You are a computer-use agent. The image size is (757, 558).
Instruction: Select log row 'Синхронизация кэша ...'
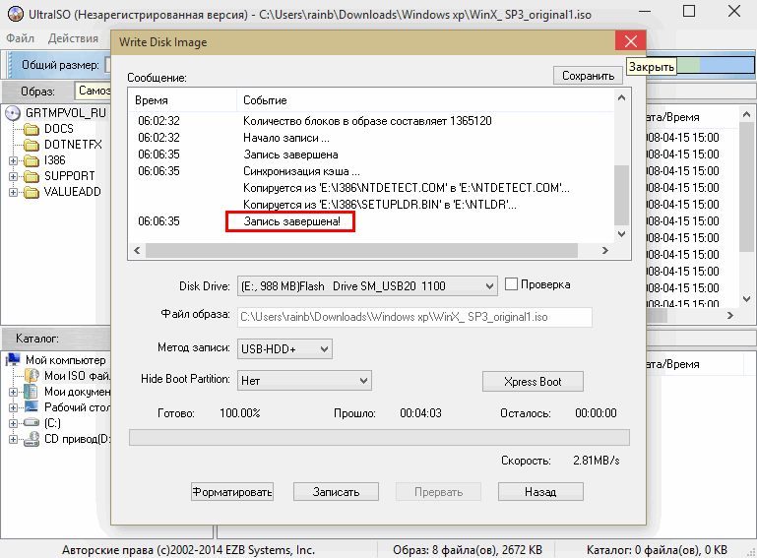coord(371,171)
